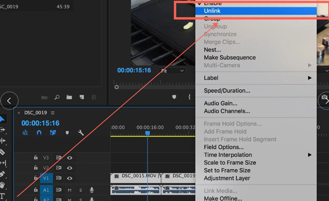Click program monitor playhead handle
329x201 pixels.
coord(116,87)
